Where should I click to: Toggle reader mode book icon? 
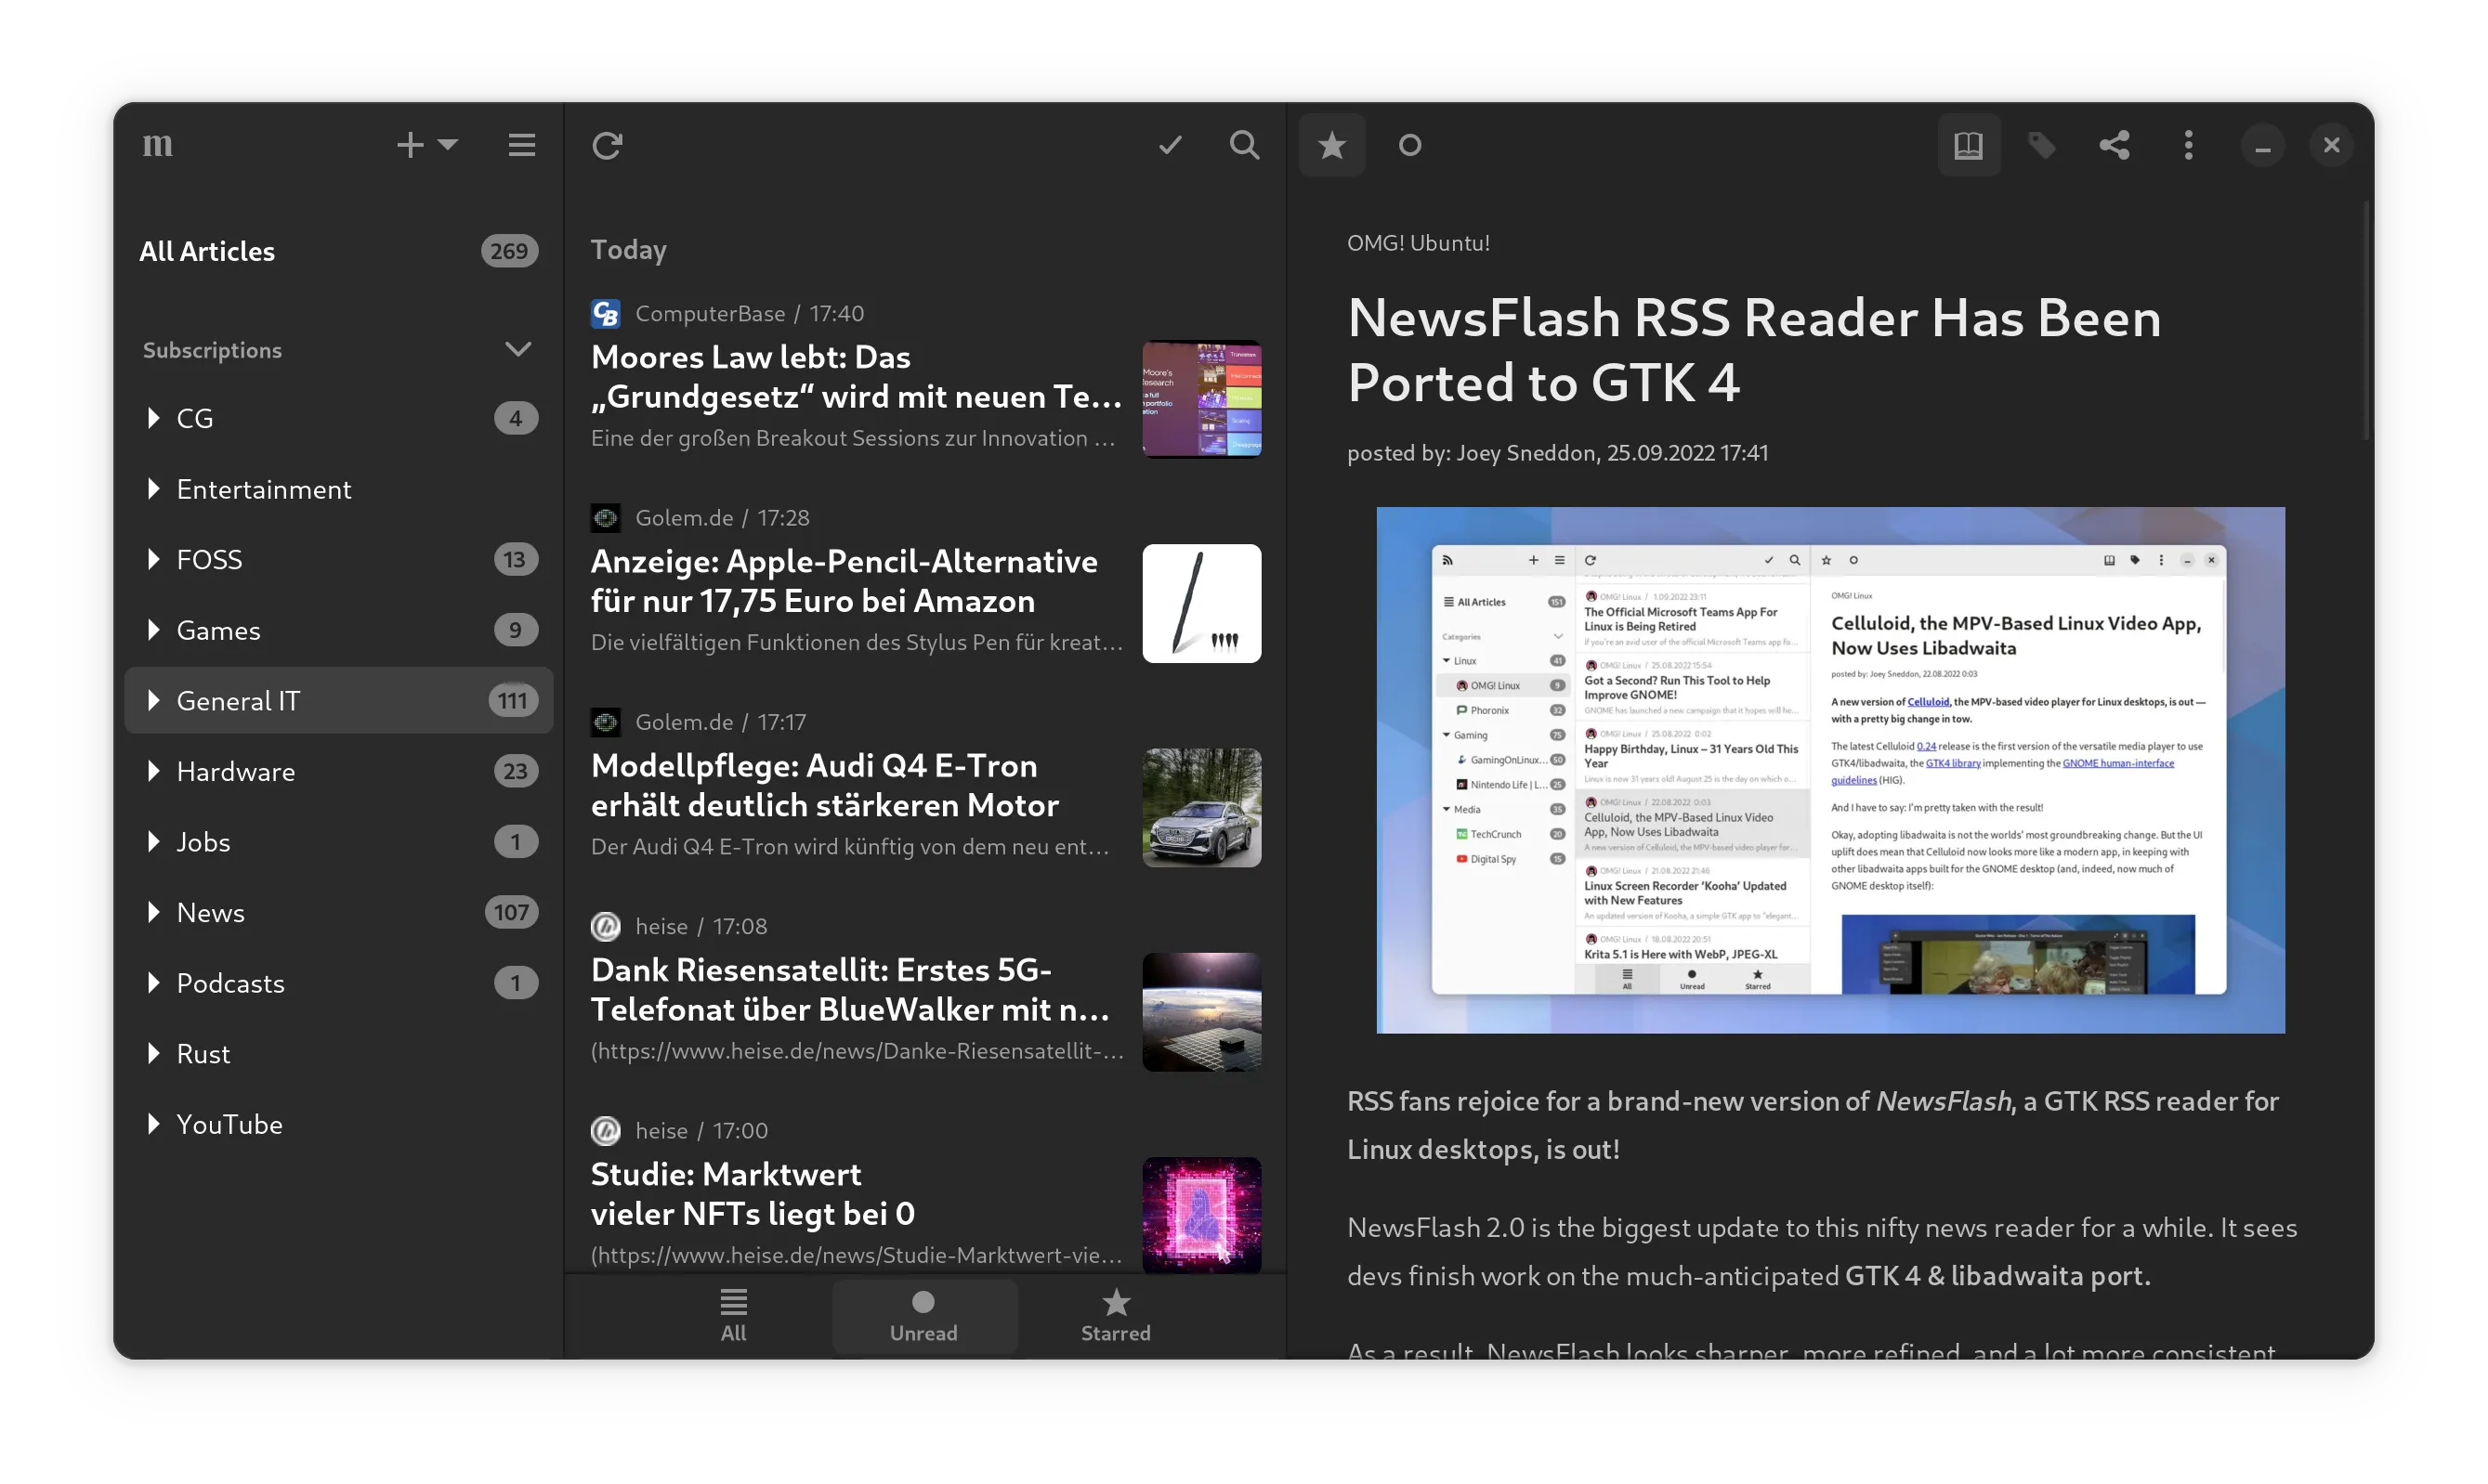click(1968, 146)
